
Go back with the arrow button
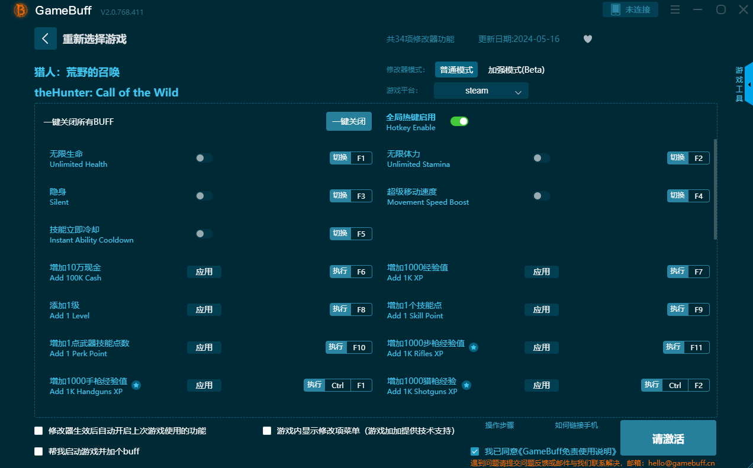coord(46,38)
